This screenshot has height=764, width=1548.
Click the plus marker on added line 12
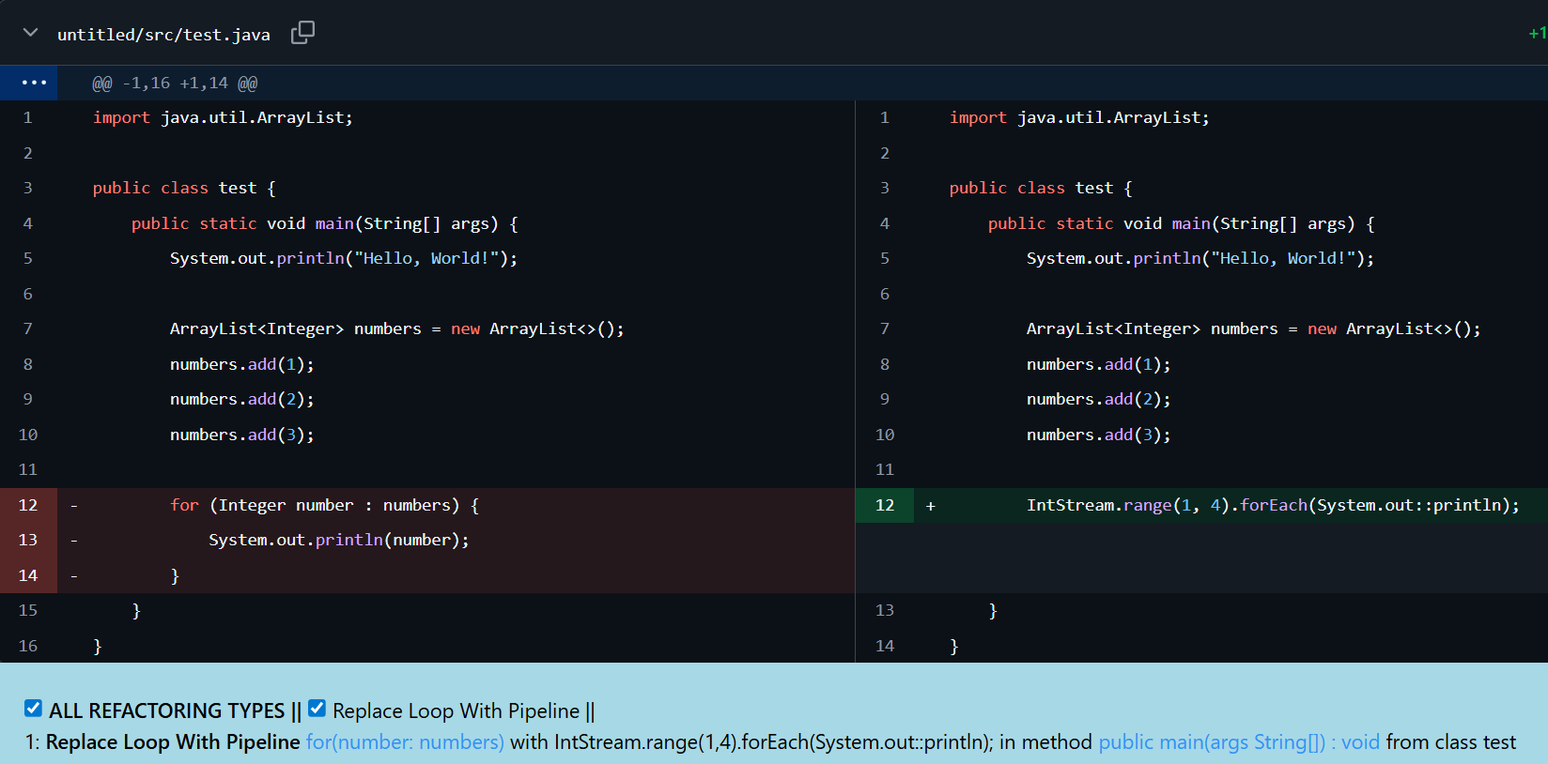930,506
